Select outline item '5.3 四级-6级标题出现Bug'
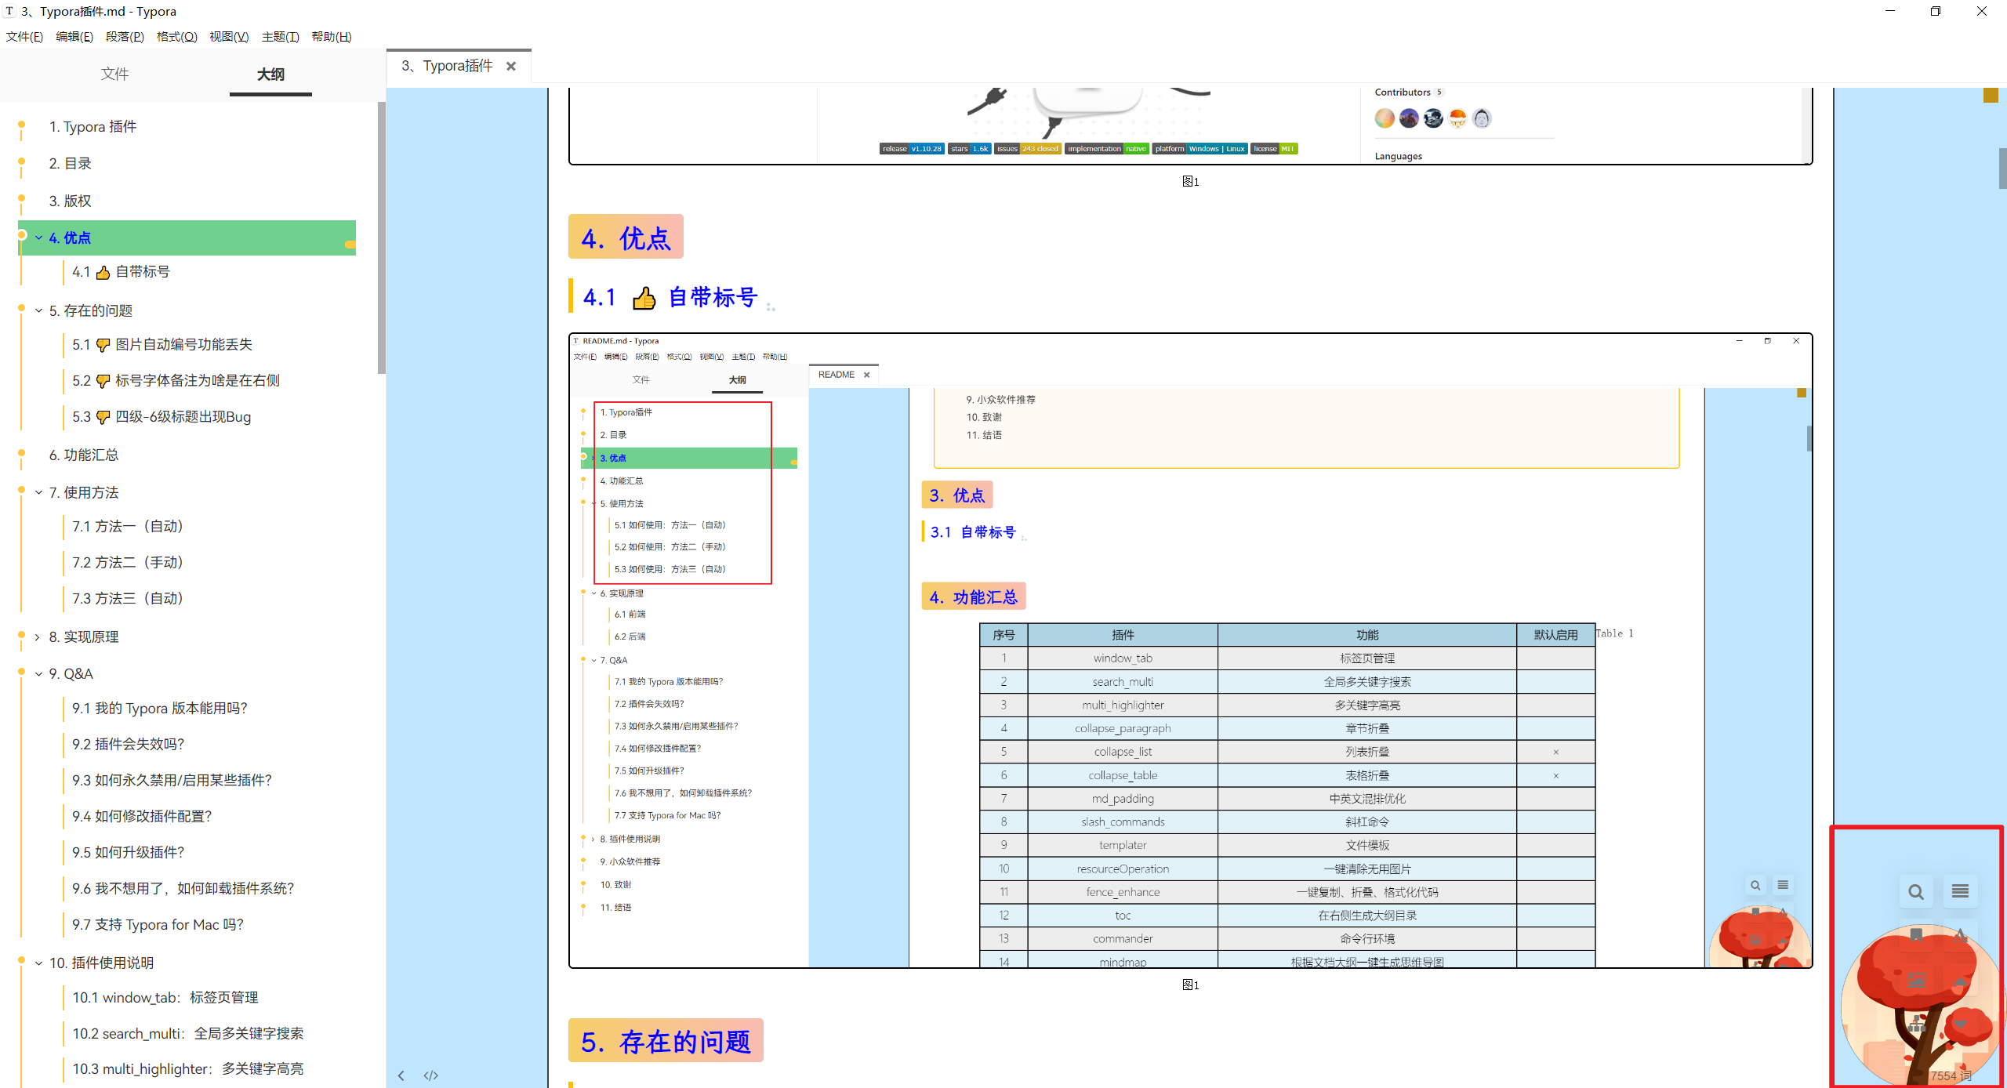This screenshot has width=2007, height=1088. click(x=162, y=416)
